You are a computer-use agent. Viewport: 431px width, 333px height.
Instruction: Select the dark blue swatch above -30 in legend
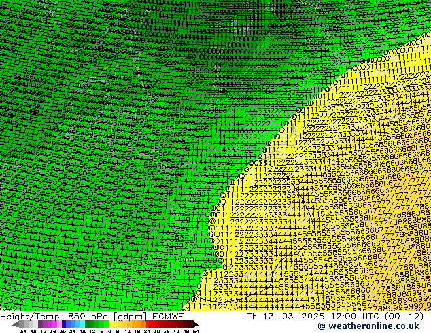coord(64,323)
